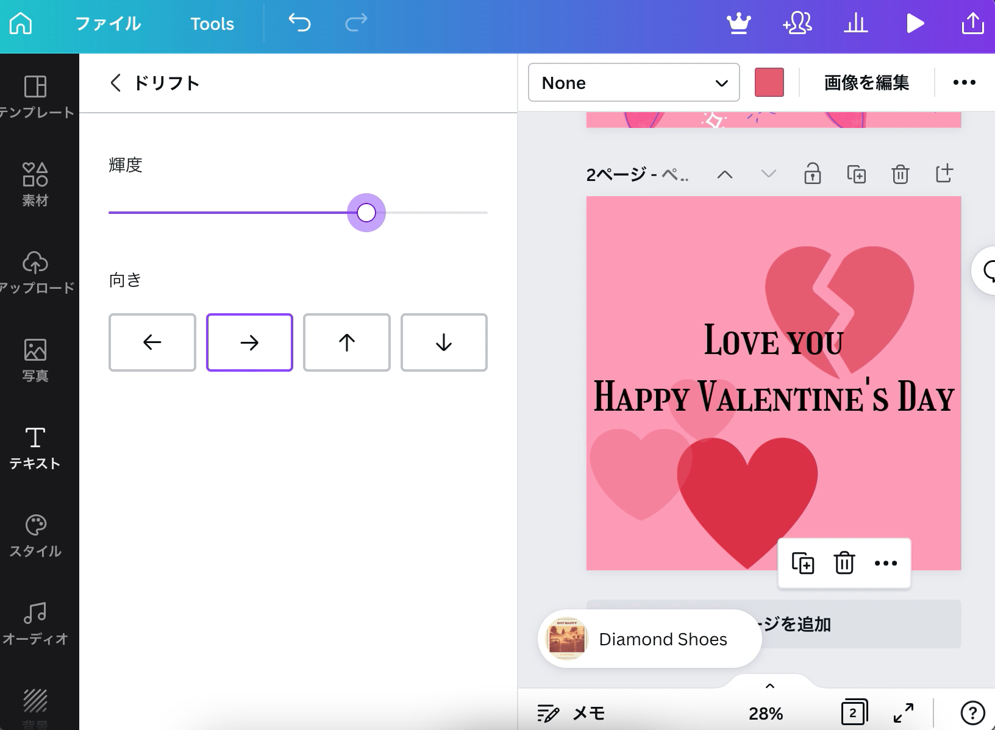Open the insights chart icon
The height and width of the screenshot is (730, 995).
(x=856, y=24)
